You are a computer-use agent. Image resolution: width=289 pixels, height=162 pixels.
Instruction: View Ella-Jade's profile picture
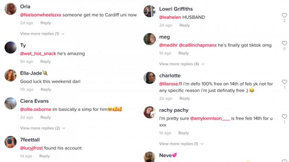tap(11, 75)
